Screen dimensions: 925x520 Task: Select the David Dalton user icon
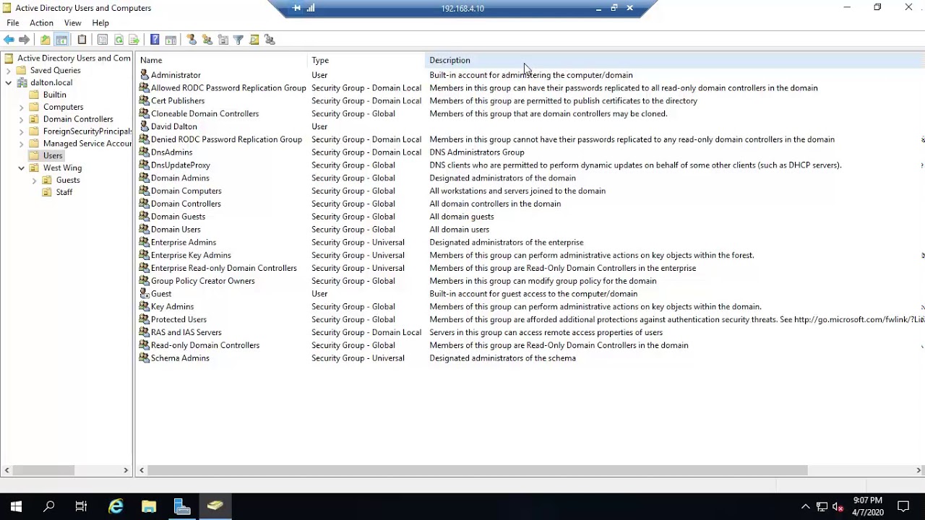(145, 126)
